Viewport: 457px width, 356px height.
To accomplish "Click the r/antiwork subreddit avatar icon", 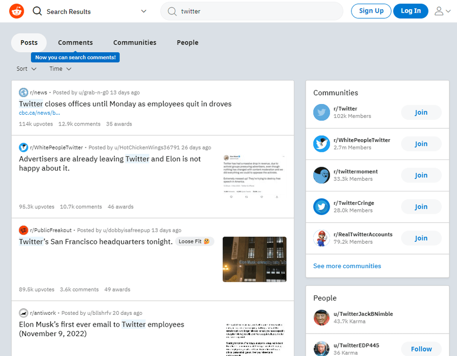I will pyautogui.click(x=23, y=313).
